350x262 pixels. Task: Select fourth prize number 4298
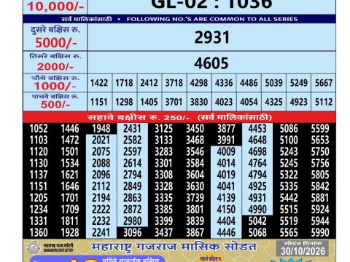(x=199, y=83)
